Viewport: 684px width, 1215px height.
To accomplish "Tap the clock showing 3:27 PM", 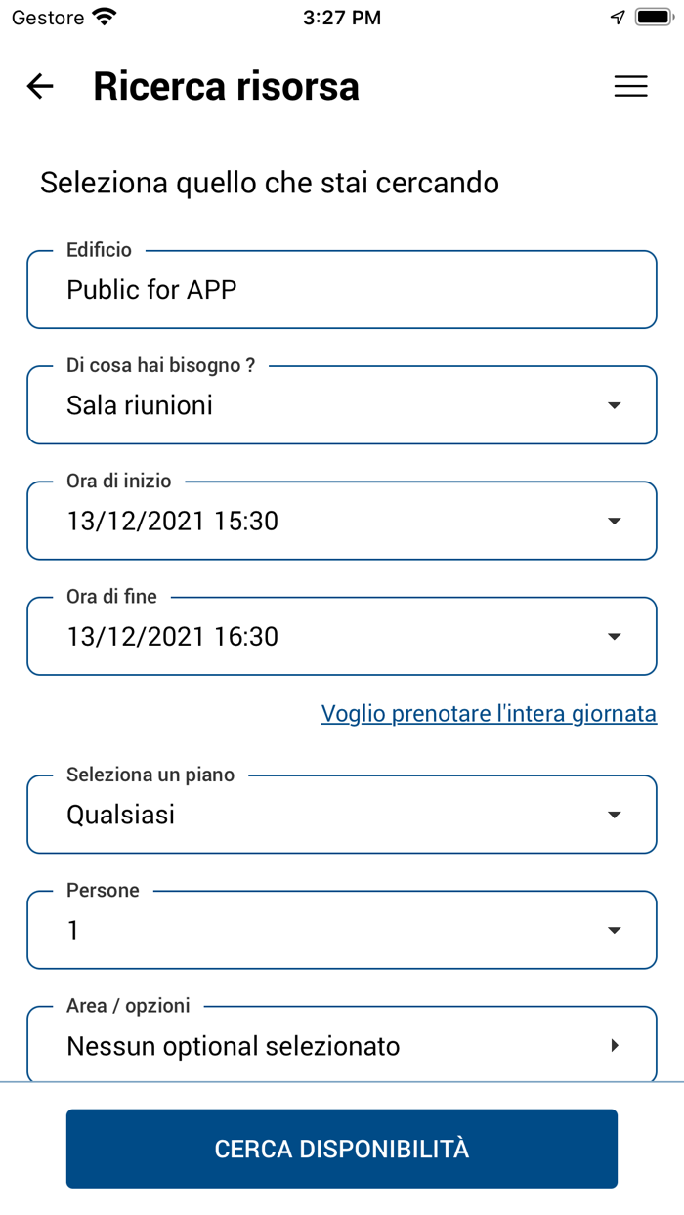I will 342,17.
